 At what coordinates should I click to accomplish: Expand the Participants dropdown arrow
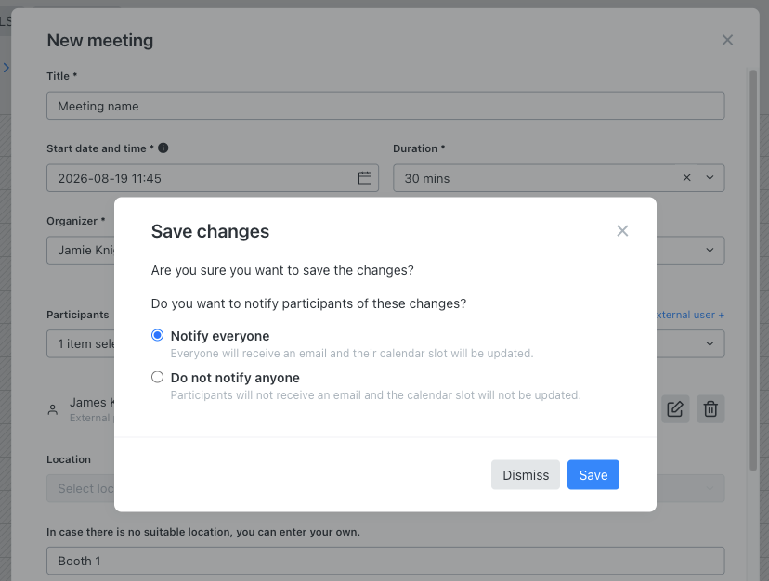(x=710, y=343)
